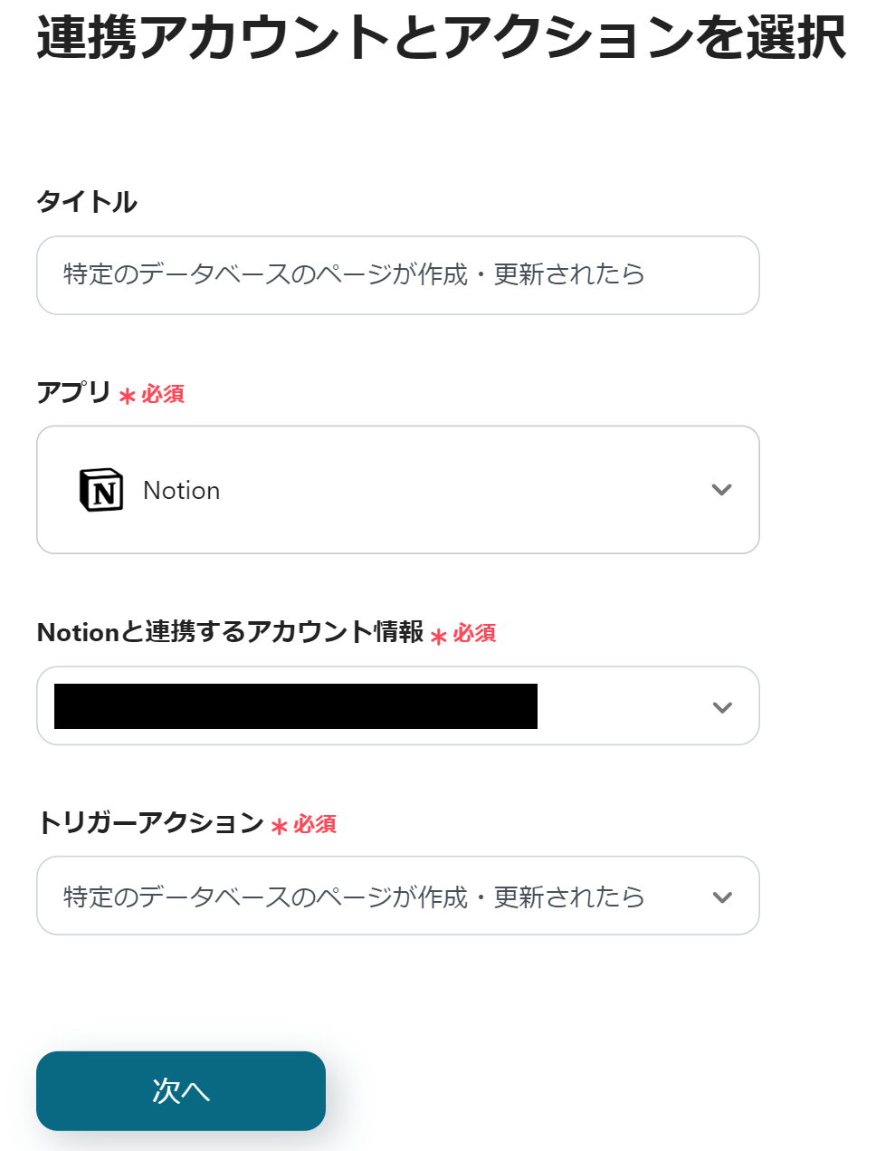Select the Notion app name text
The image size is (876, 1151).
pyautogui.click(x=182, y=490)
